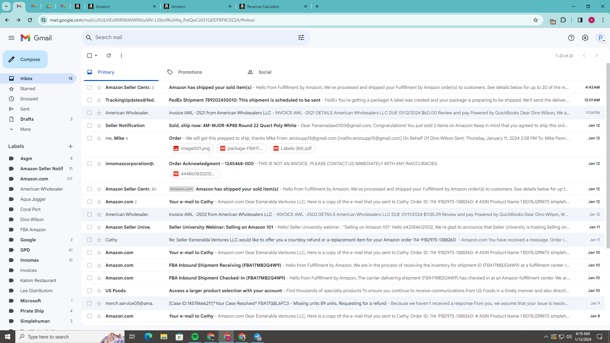Click the Chrome address bar URL
610x343 pixels.
pyautogui.click(x=152, y=20)
